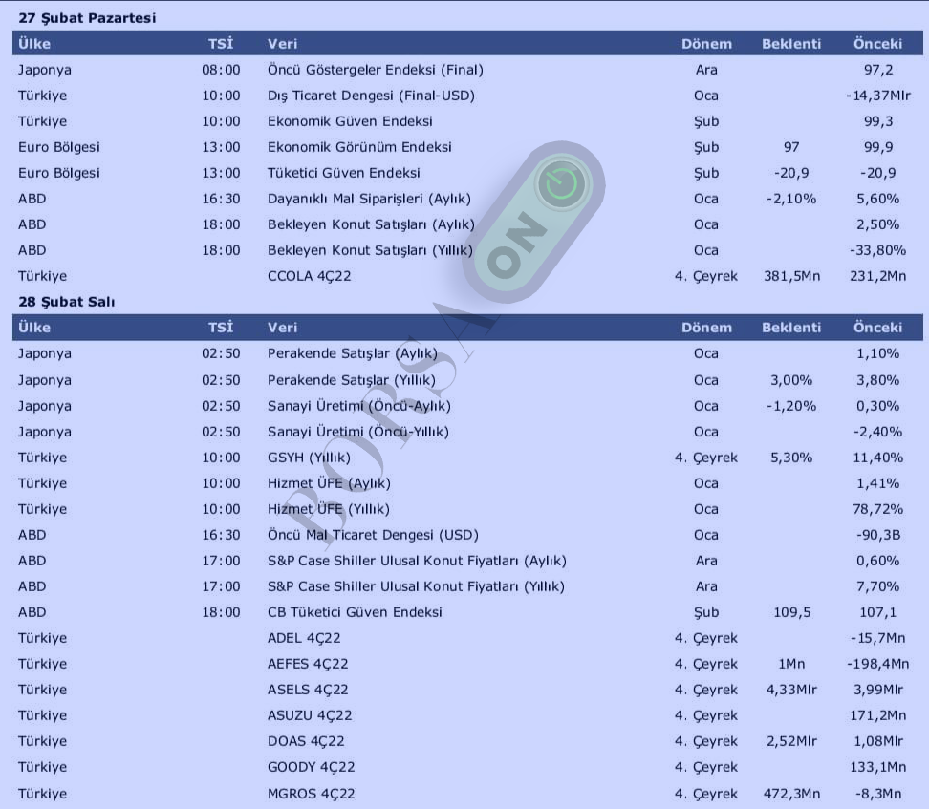
Task: Click previous value '-14,37Mlr'
Action: coord(878,96)
